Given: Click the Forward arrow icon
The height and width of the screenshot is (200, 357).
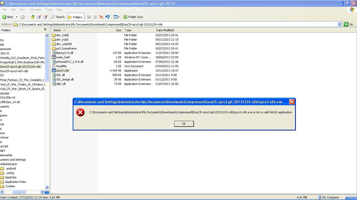Looking at the screenshot, I should (x=22, y=17).
